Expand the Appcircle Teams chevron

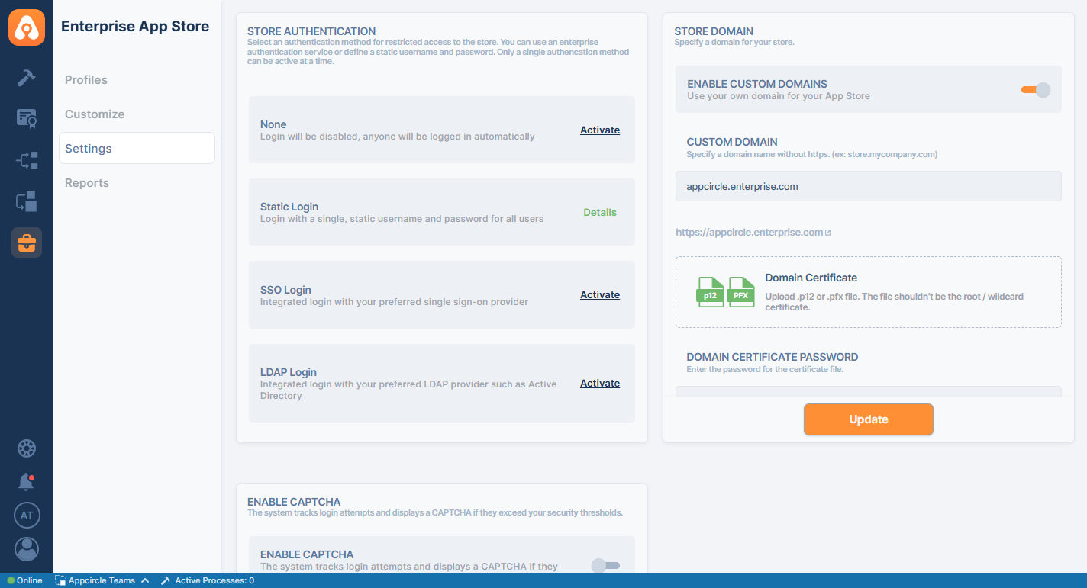pyautogui.click(x=145, y=580)
